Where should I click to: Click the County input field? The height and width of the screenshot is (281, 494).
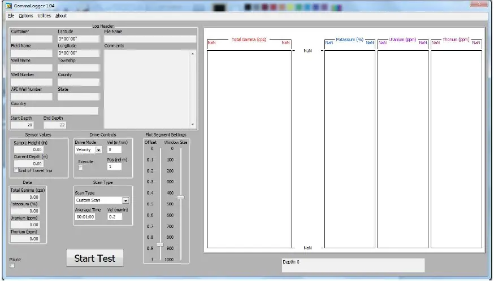tap(79, 82)
